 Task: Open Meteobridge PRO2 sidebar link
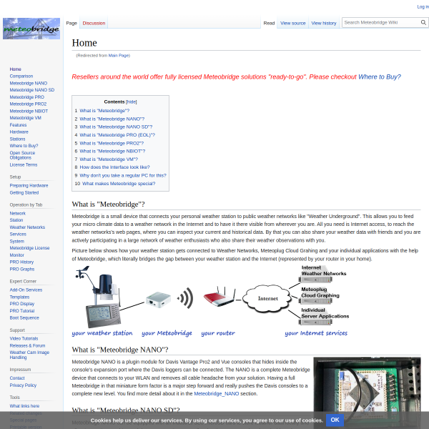point(28,104)
